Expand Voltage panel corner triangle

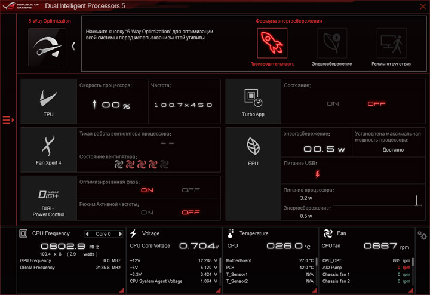(219, 290)
